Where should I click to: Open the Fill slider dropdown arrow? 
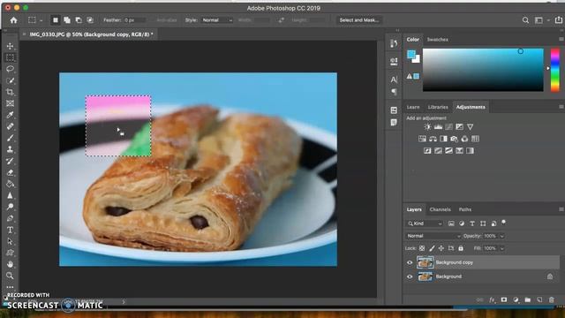click(x=502, y=248)
